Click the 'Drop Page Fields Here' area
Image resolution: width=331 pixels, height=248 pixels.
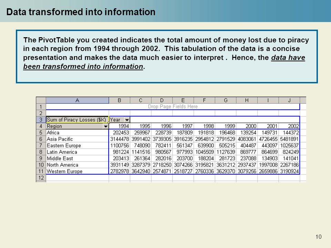tap(173, 106)
